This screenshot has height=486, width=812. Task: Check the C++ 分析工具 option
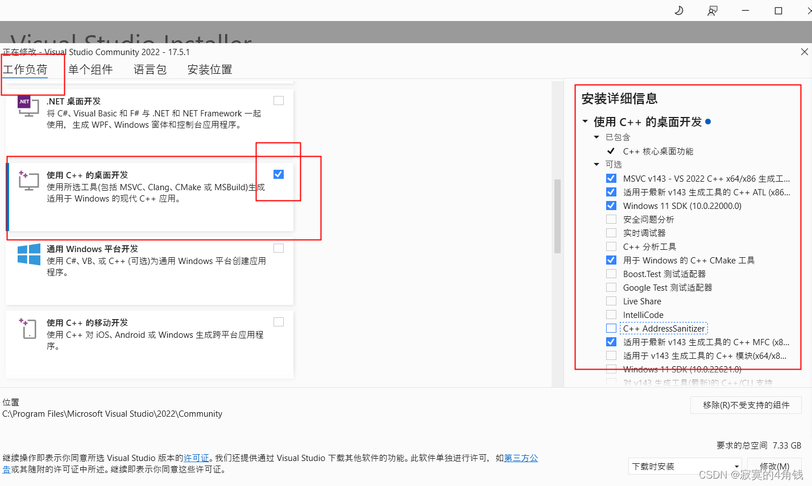(x=611, y=246)
